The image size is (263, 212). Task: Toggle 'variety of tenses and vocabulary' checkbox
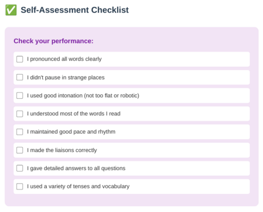click(x=19, y=186)
